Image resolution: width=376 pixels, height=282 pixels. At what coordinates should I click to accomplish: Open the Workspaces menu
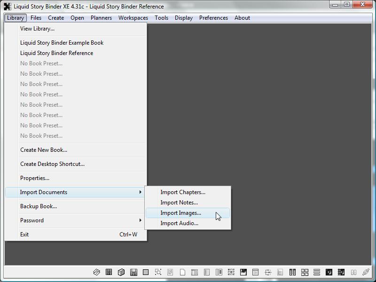(x=133, y=18)
